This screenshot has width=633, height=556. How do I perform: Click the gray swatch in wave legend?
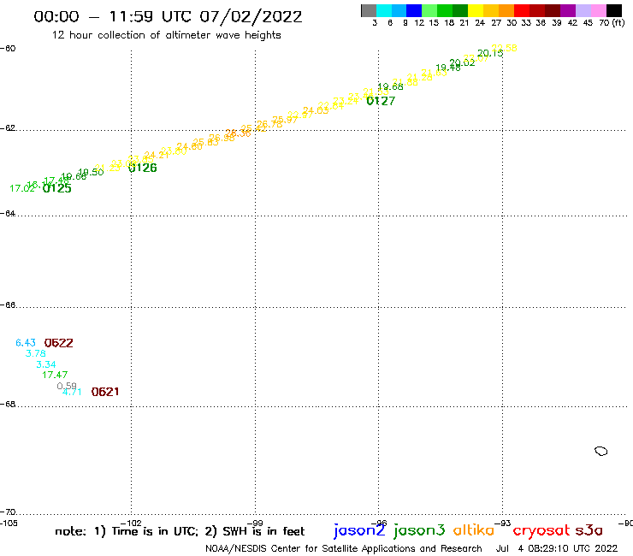click(369, 10)
